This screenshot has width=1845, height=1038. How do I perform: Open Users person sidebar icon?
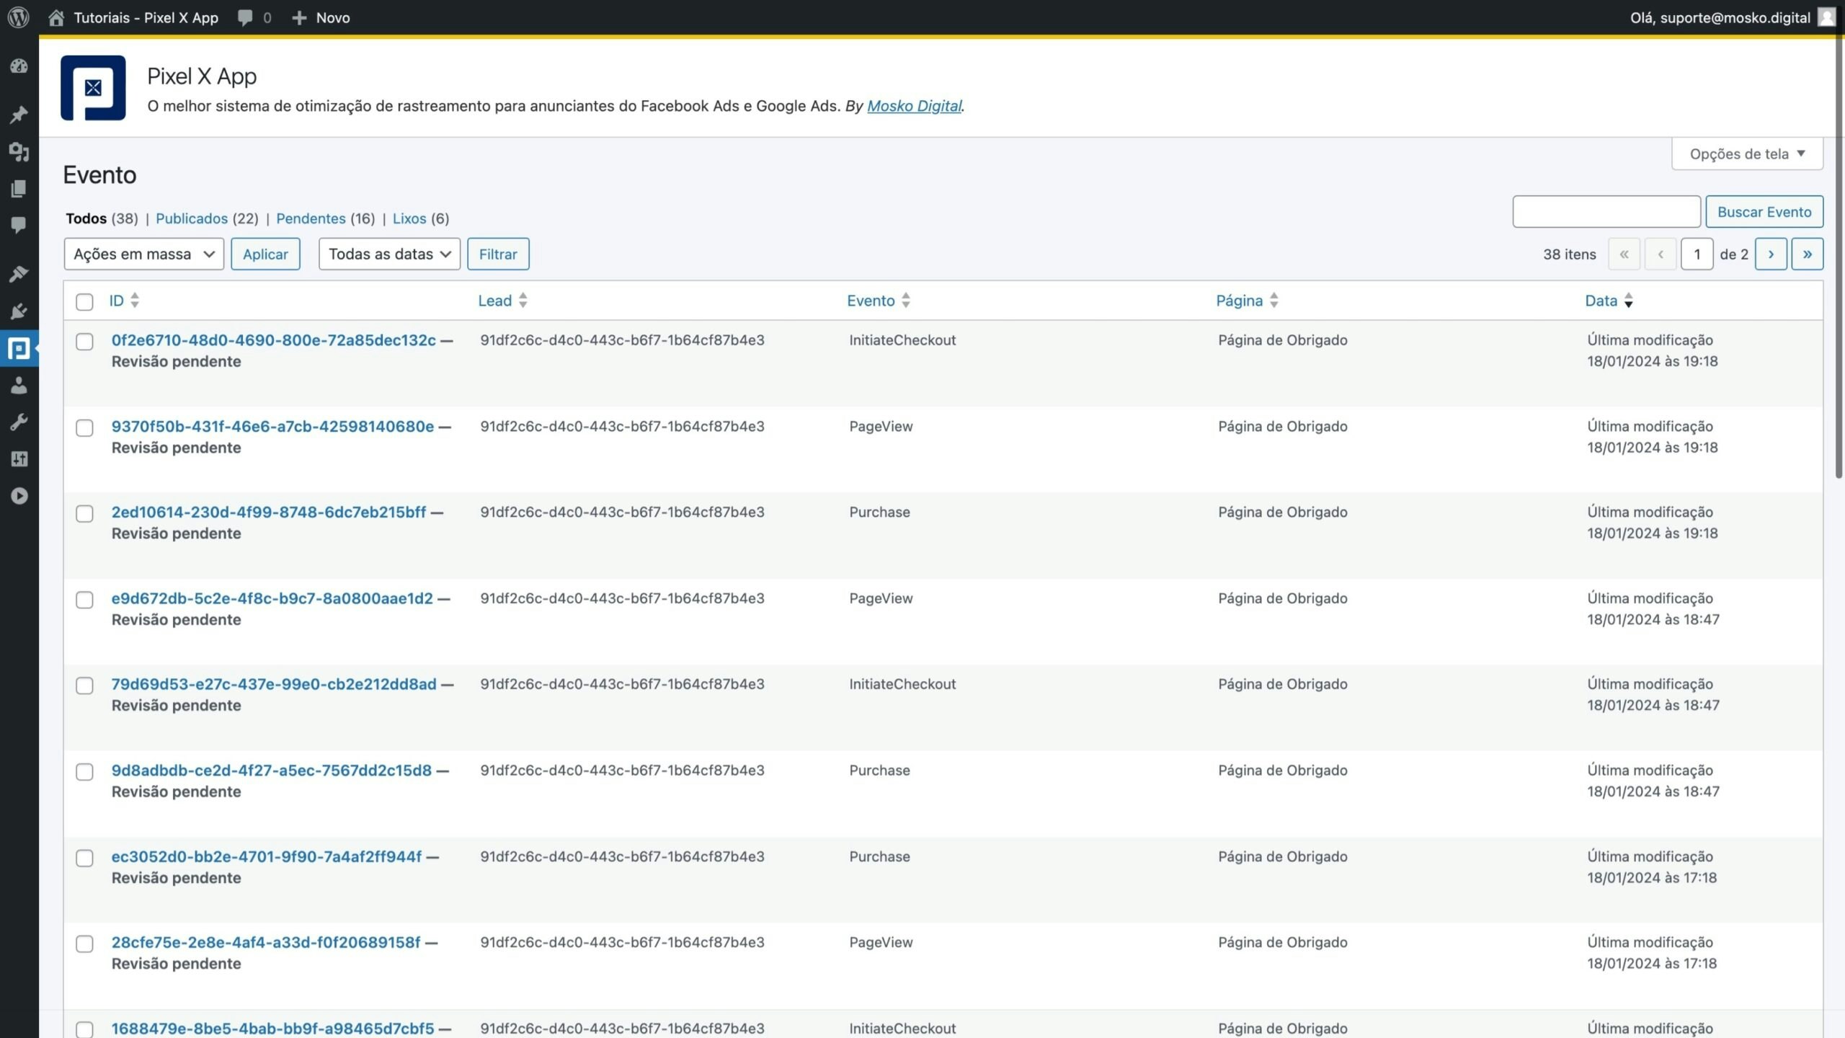click(19, 386)
